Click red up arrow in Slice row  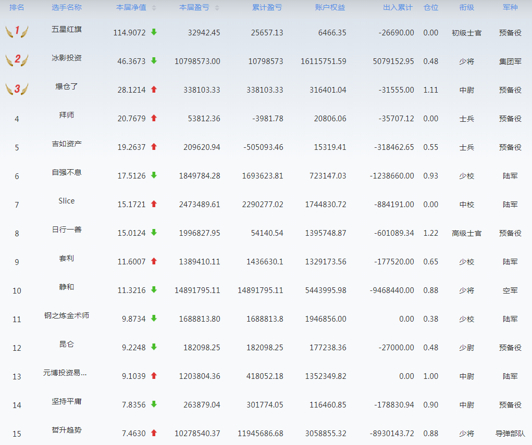(x=154, y=204)
